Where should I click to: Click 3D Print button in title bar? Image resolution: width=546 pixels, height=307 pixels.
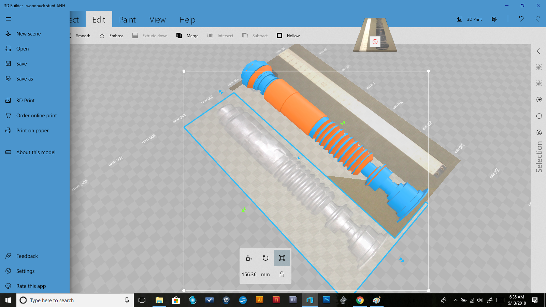470,19
